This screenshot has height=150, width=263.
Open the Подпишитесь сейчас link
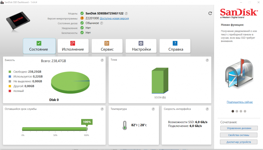pyautogui.click(x=240, y=102)
